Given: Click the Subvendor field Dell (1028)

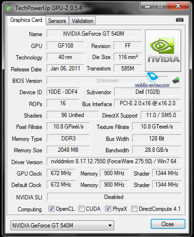Looking at the screenshot, I should click(147, 92).
